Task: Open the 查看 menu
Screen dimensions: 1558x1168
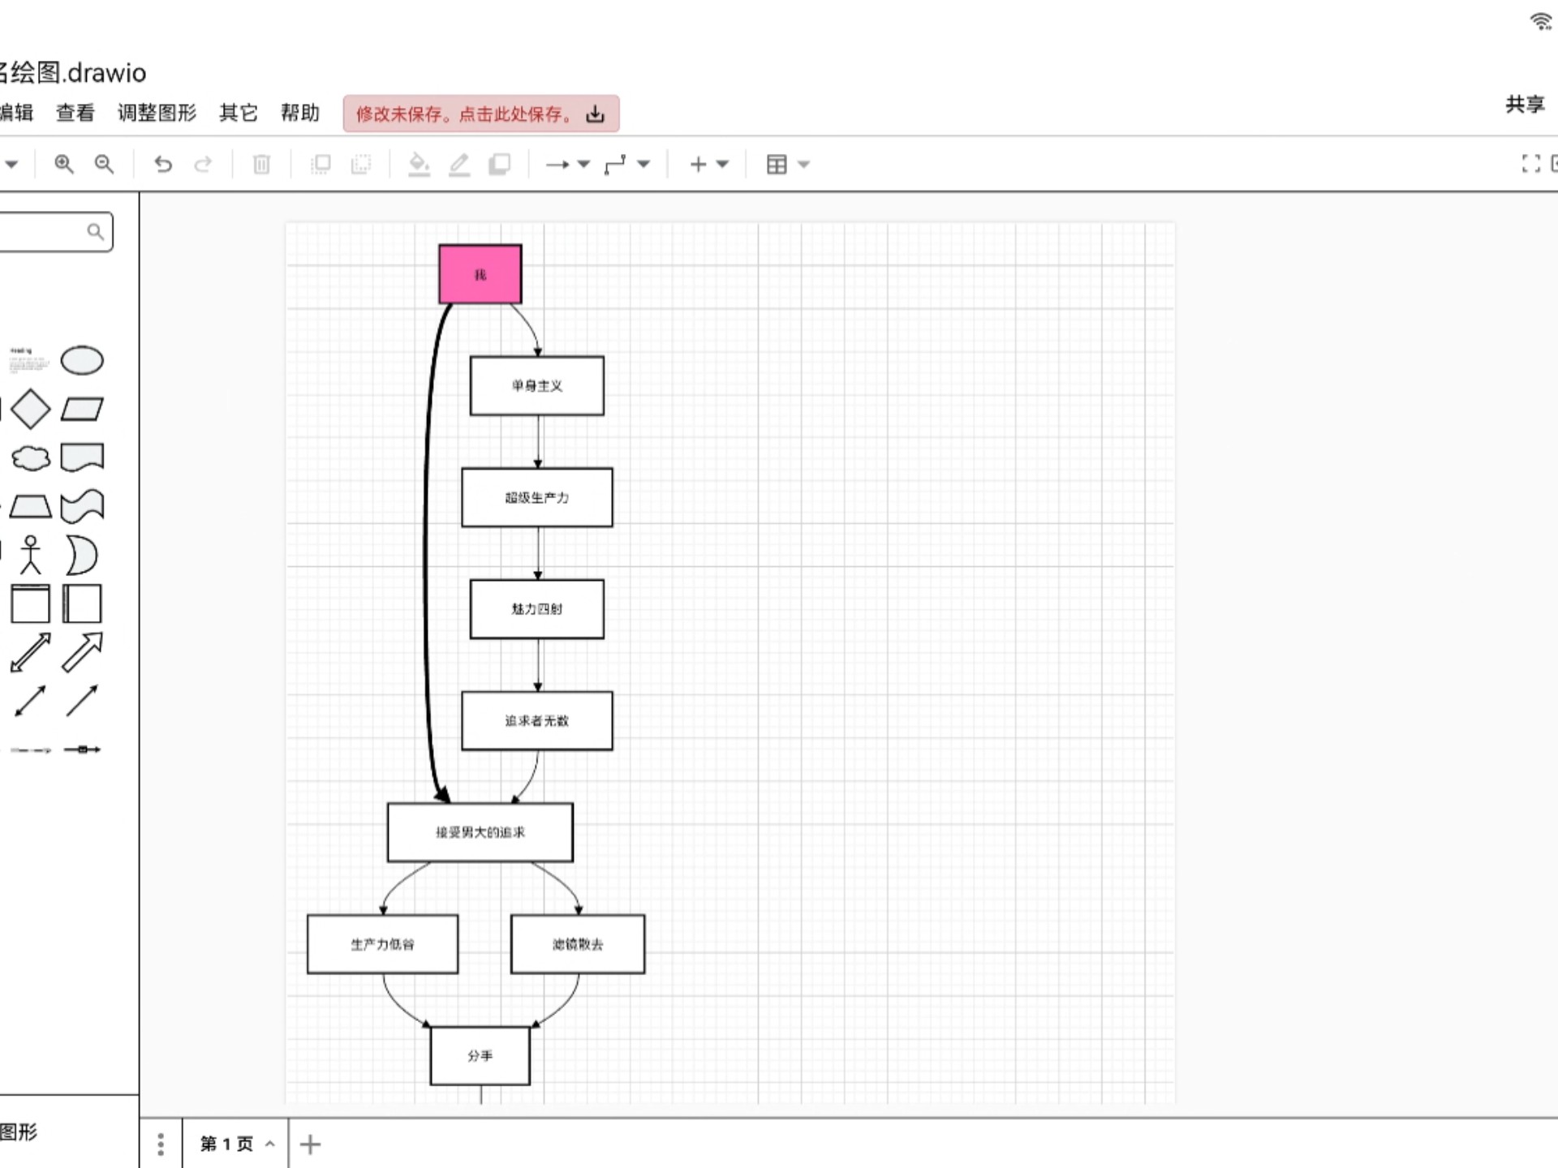Action: click(74, 113)
